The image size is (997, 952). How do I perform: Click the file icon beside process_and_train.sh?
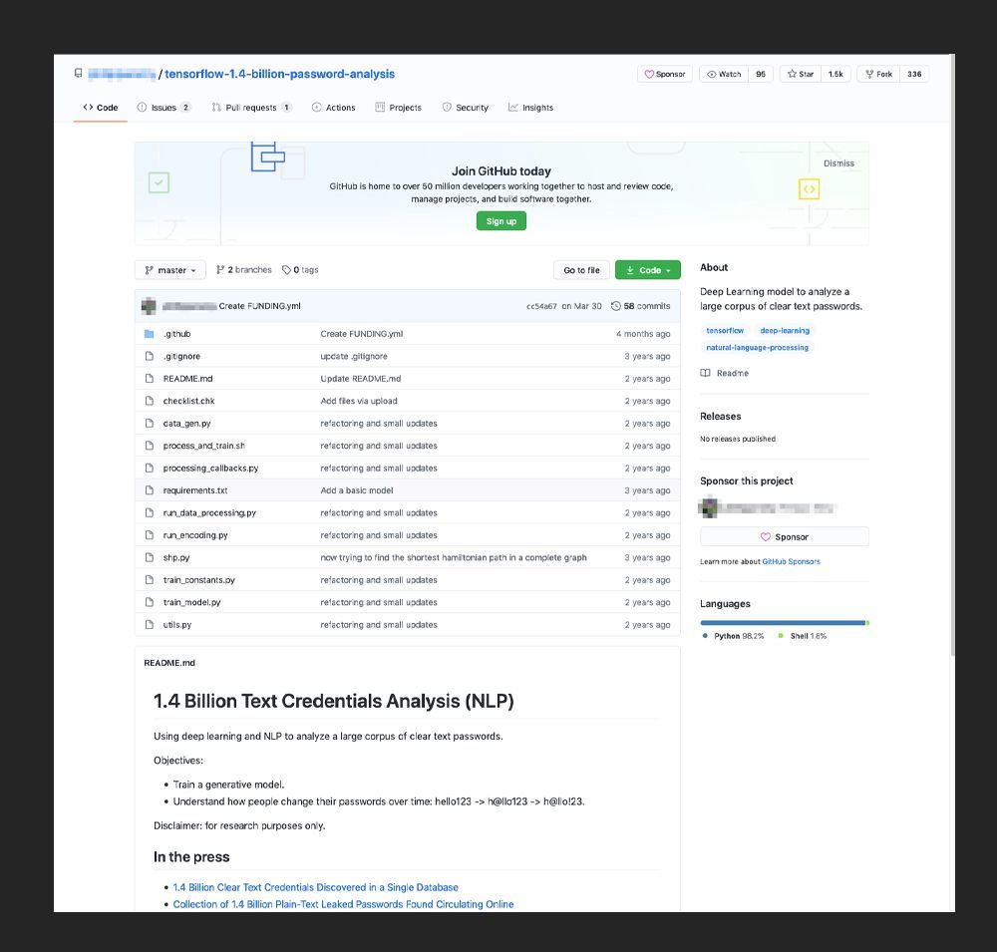pos(150,446)
